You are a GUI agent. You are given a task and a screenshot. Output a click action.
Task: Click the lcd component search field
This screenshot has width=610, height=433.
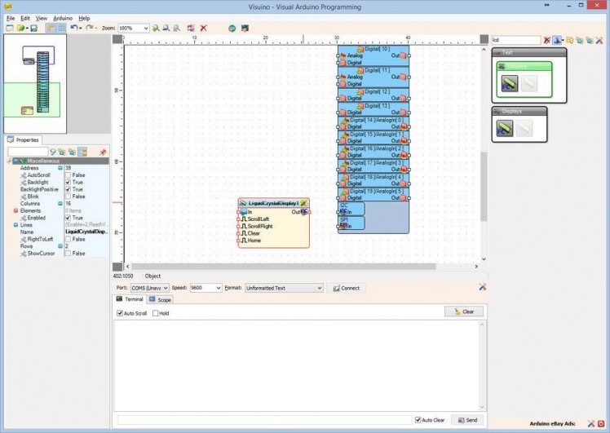point(515,39)
